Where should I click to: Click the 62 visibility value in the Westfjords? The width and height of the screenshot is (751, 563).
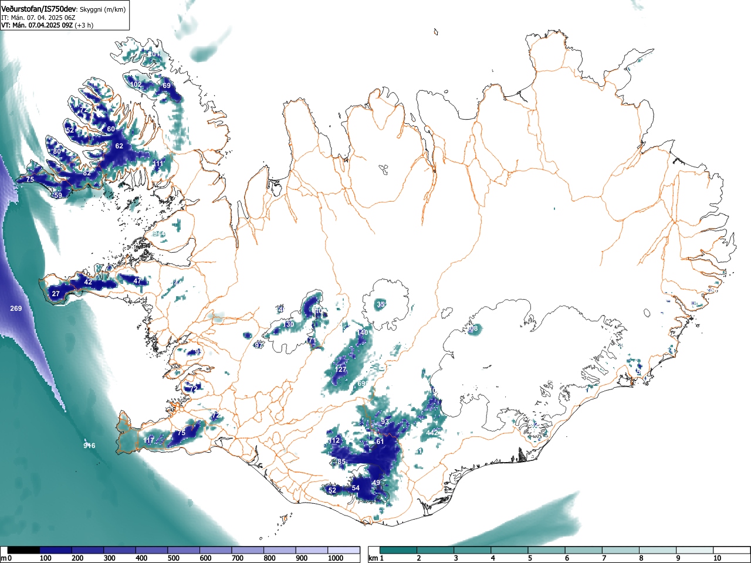(x=119, y=146)
